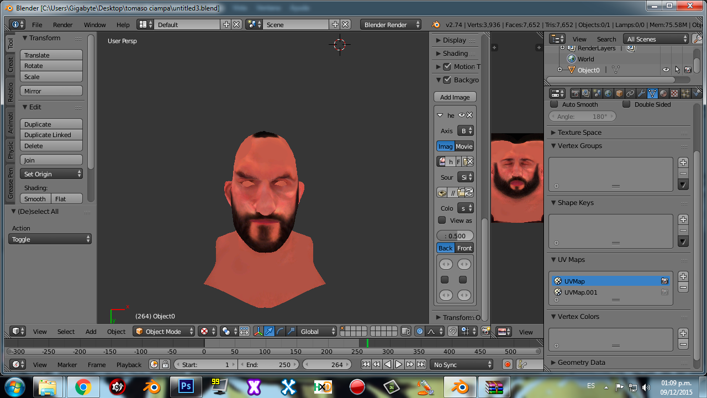
Task: Open the Window menu
Action: click(x=95, y=24)
